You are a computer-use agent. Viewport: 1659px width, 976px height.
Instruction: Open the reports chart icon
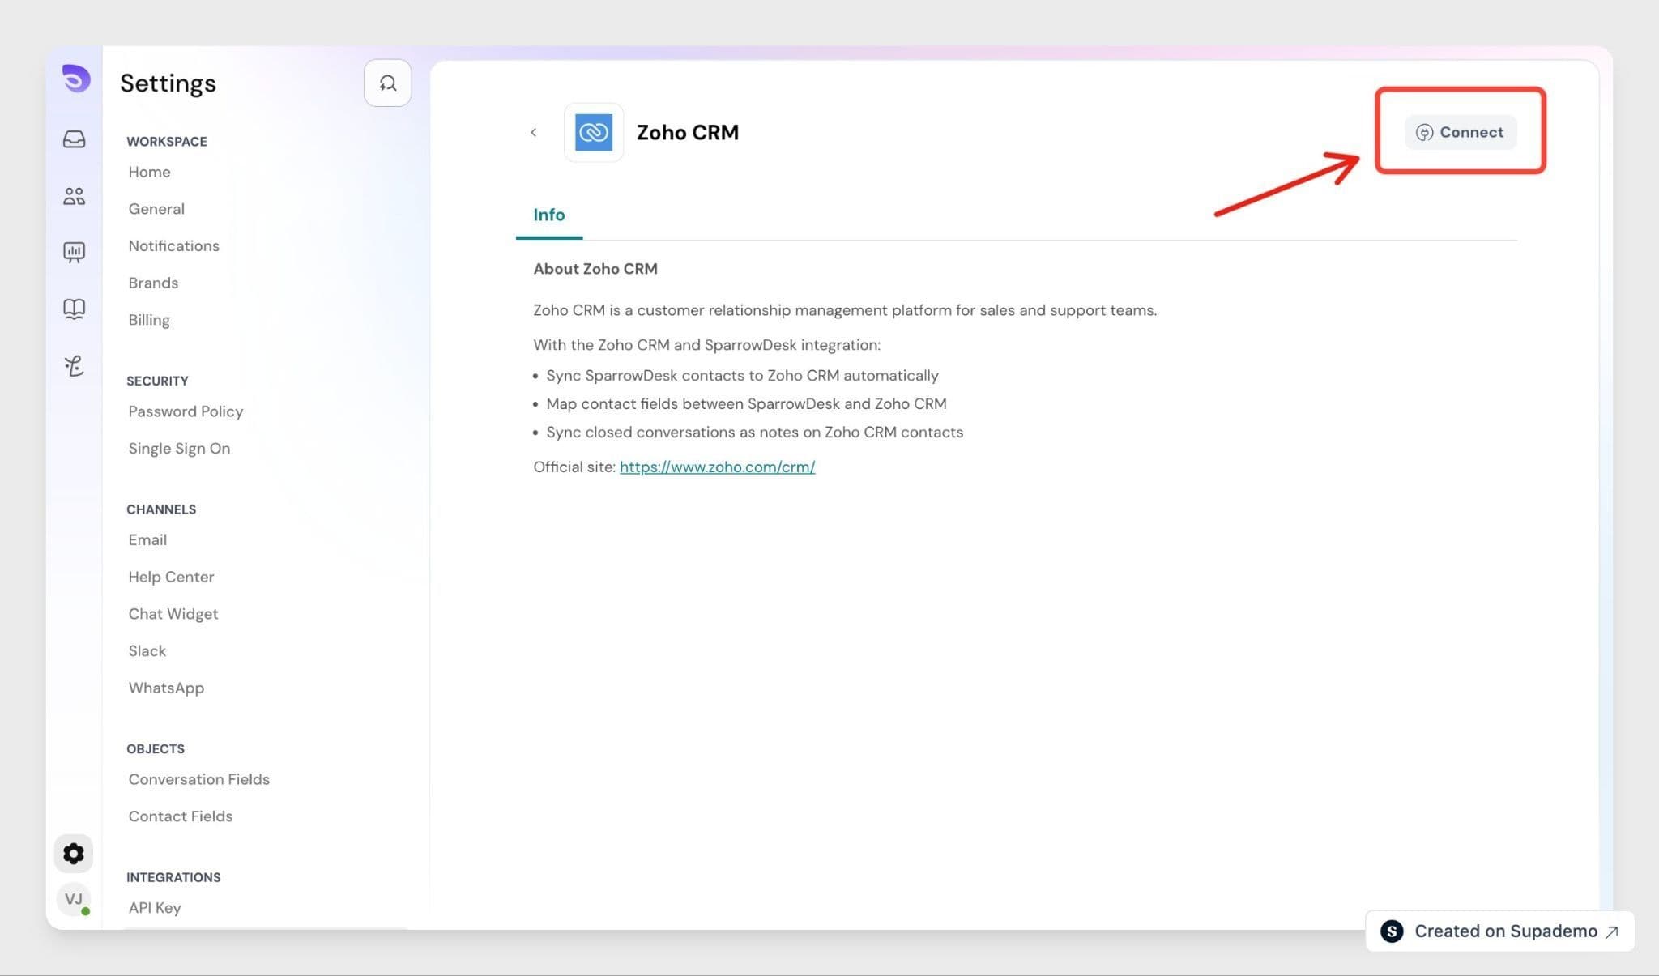(x=74, y=253)
